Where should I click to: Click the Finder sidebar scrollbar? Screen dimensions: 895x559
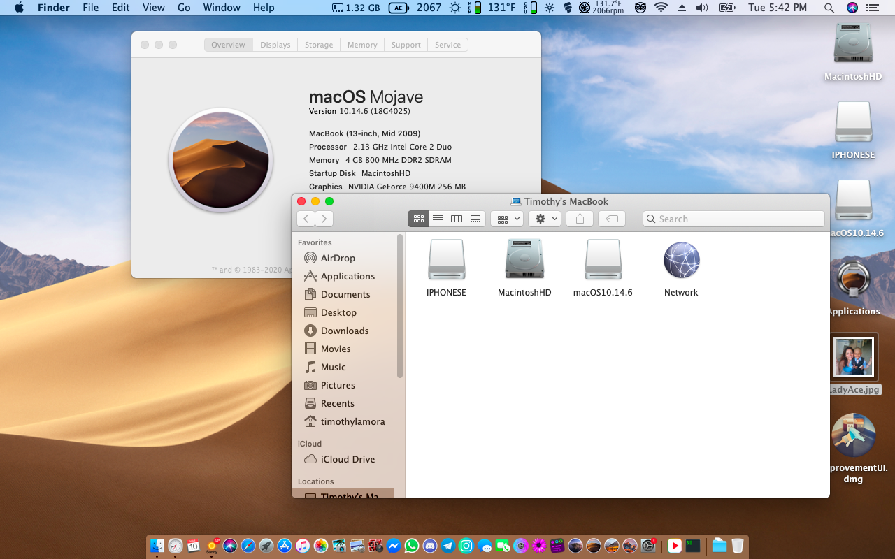[x=400, y=306]
